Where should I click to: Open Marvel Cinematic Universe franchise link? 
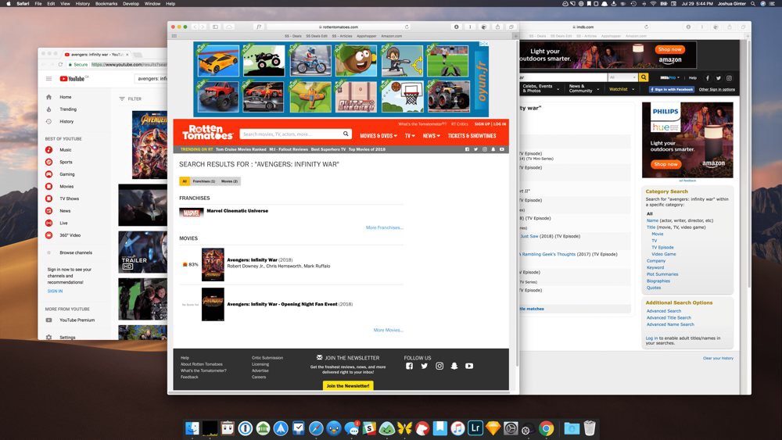pyautogui.click(x=238, y=211)
